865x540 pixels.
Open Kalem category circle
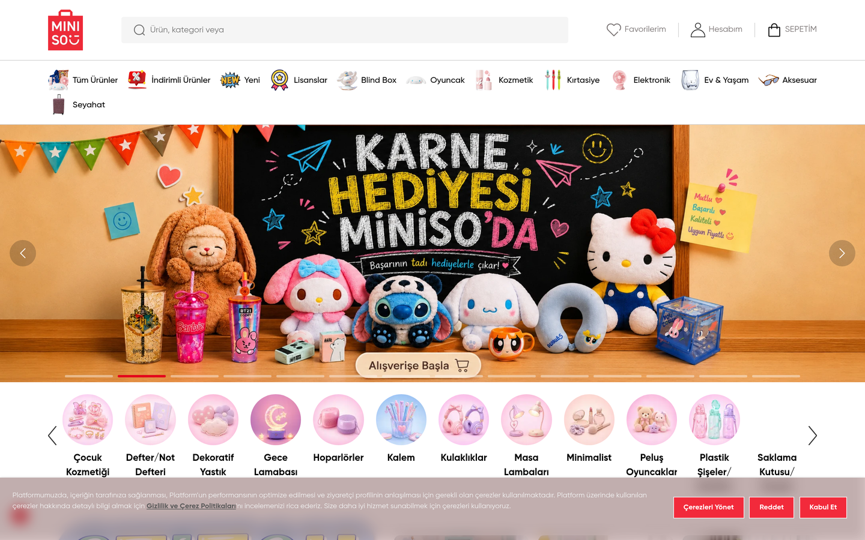click(401, 419)
